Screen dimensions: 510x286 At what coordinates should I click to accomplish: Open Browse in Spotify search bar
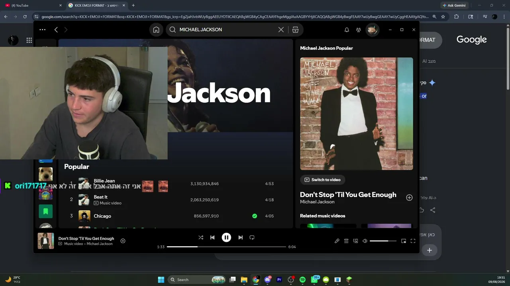(x=295, y=30)
